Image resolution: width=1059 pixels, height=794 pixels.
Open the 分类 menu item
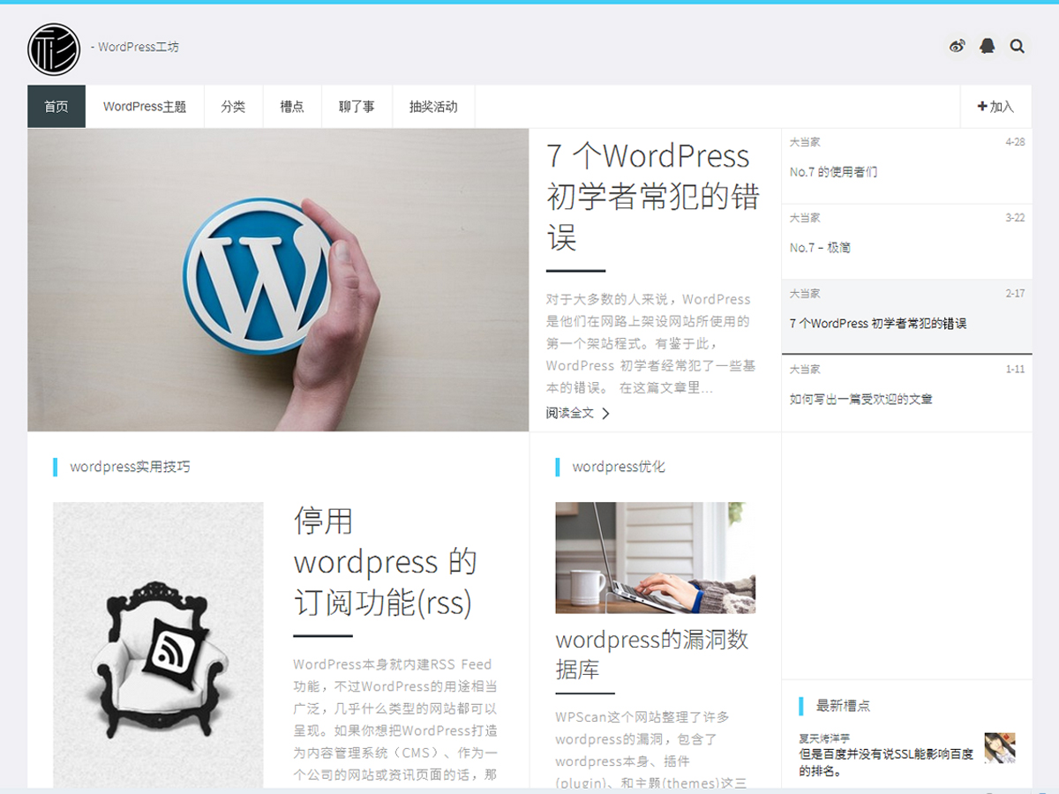click(233, 107)
